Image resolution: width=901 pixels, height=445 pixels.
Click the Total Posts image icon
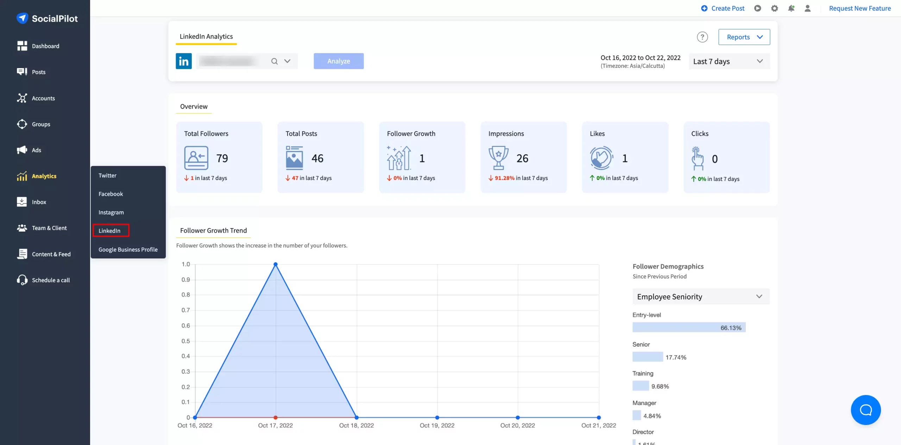pos(294,158)
